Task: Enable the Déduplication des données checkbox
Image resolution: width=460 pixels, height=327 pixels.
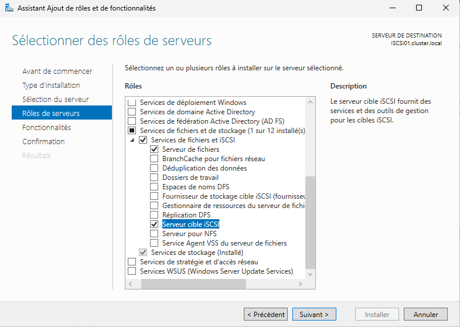Action: (154, 168)
